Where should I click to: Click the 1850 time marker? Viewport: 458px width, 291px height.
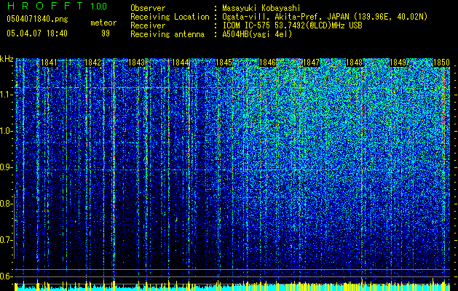coord(441,63)
